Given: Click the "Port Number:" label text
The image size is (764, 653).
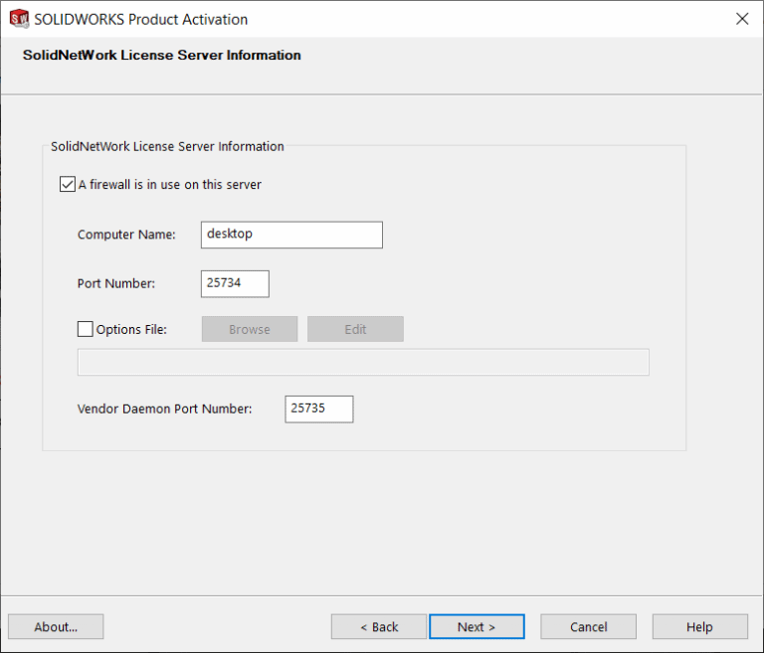Looking at the screenshot, I should point(116,283).
